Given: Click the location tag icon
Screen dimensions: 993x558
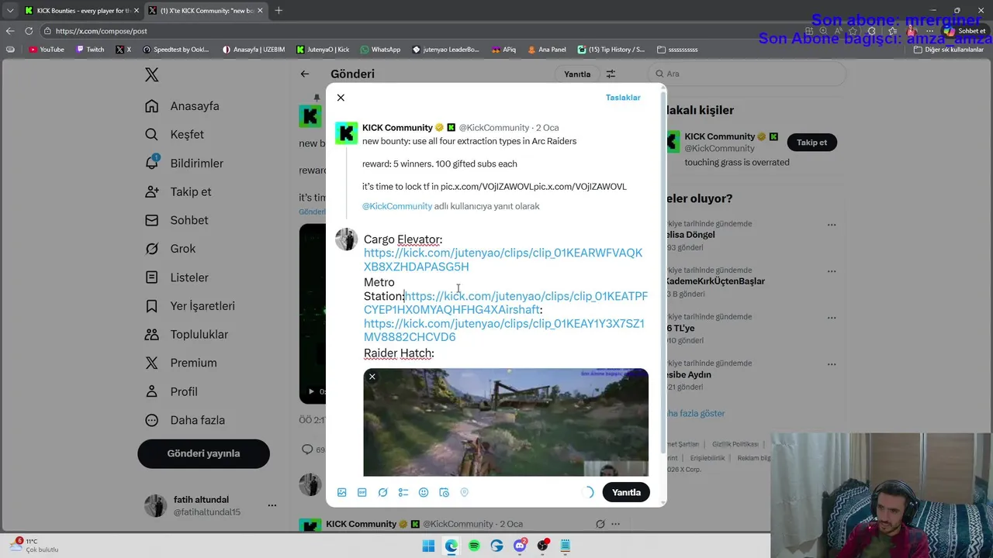Looking at the screenshot, I should pos(465,492).
